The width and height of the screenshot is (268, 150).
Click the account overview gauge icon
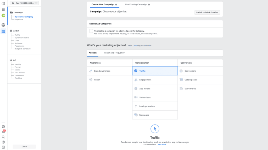[3, 25]
